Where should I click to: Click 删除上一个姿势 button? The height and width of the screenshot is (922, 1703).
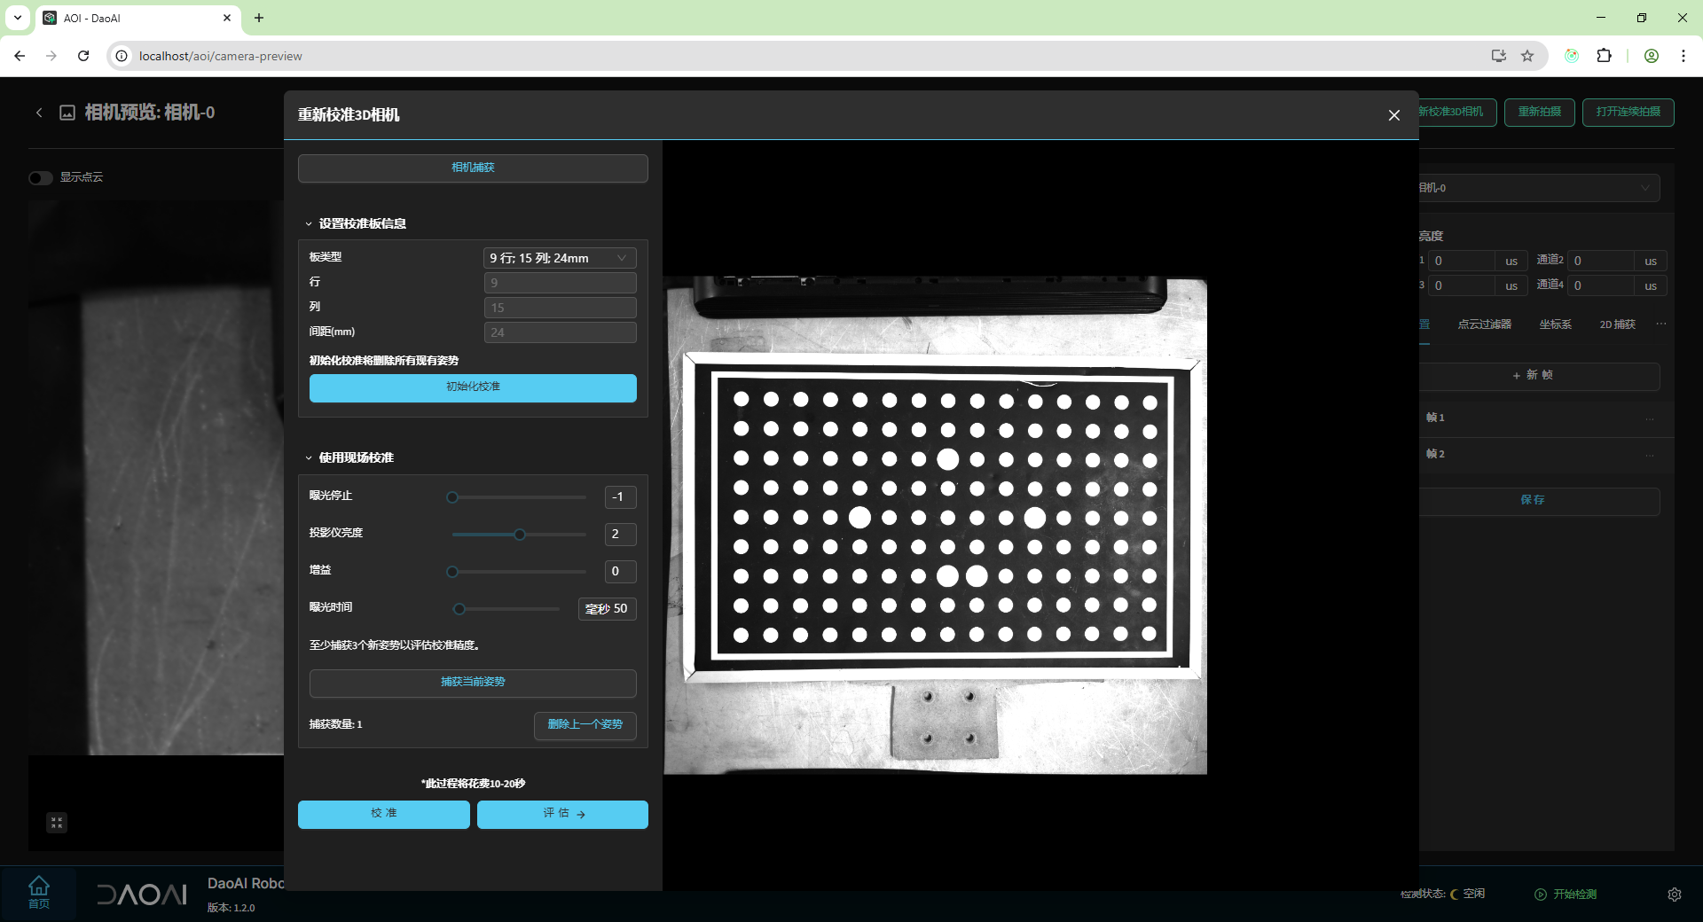click(x=585, y=725)
